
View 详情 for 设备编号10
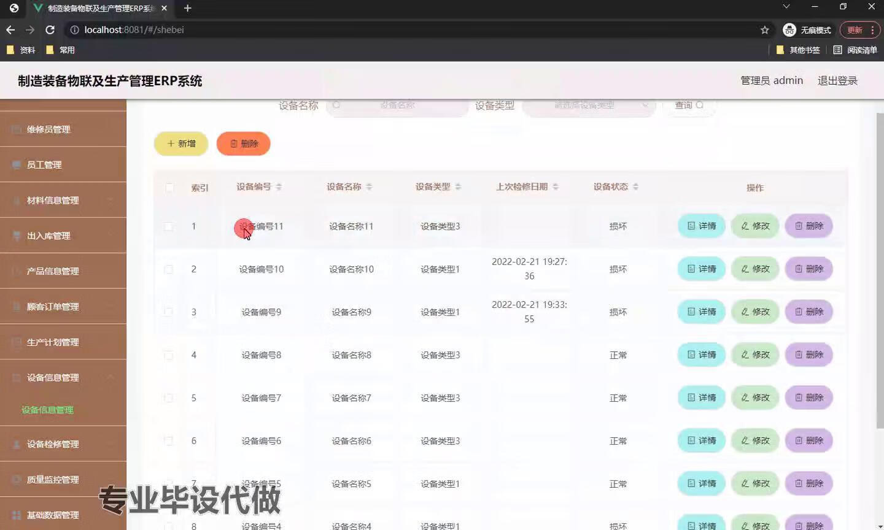702,269
